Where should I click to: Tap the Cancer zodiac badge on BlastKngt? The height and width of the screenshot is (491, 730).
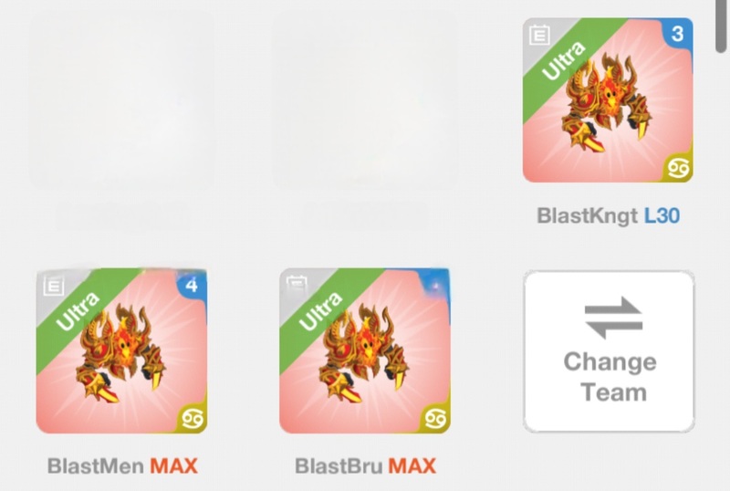click(679, 167)
